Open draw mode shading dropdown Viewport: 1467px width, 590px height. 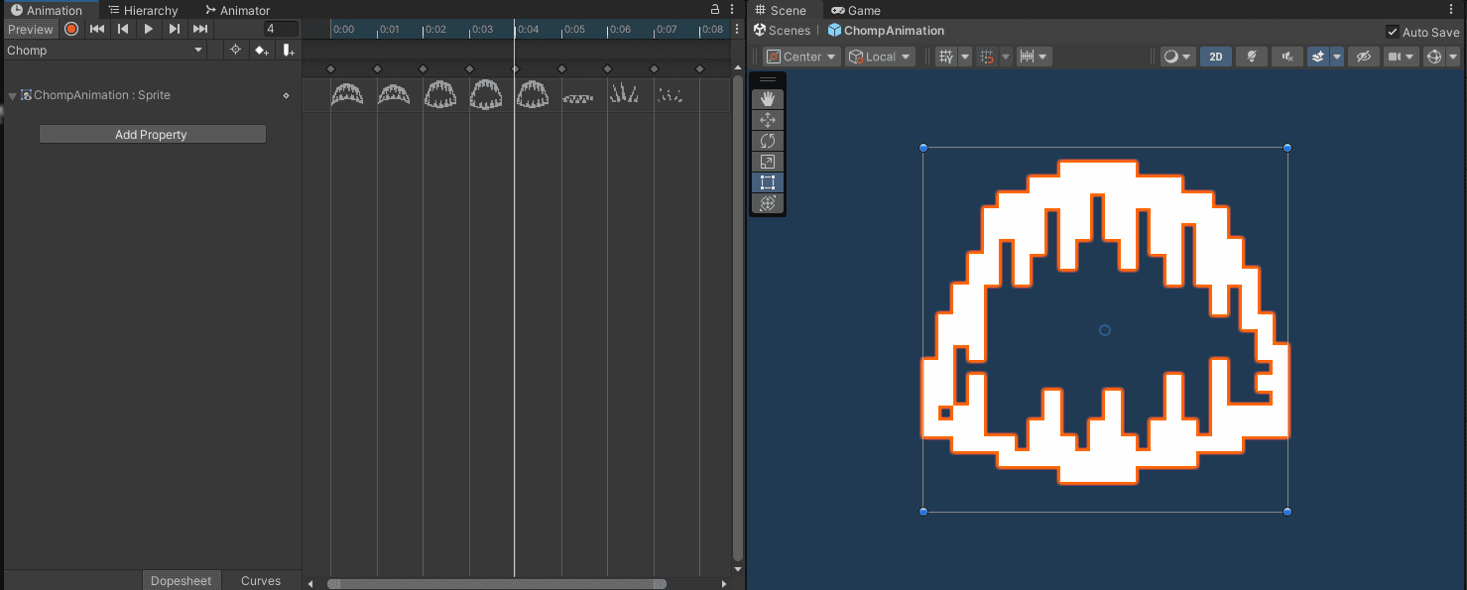(x=1177, y=57)
